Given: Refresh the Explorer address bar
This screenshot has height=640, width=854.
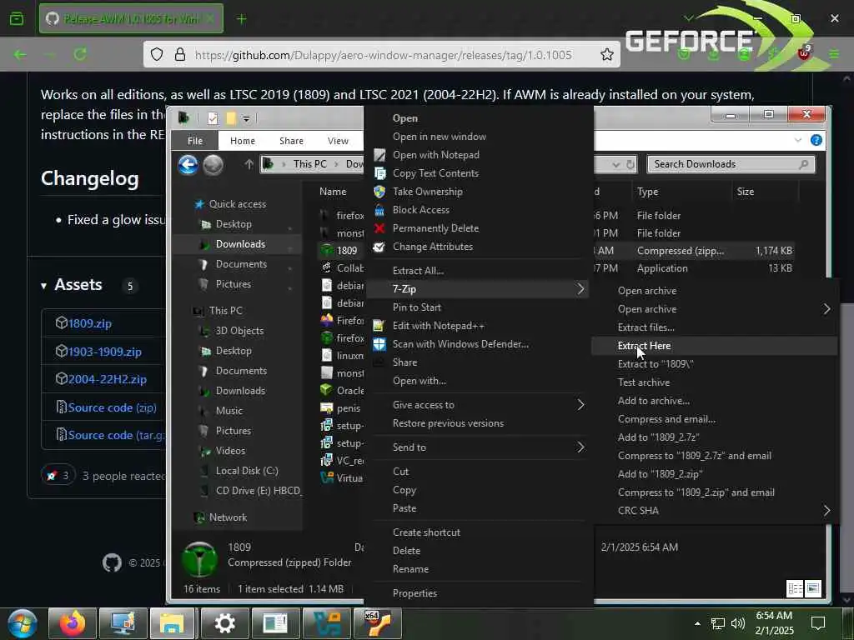Looking at the screenshot, I should [x=630, y=164].
